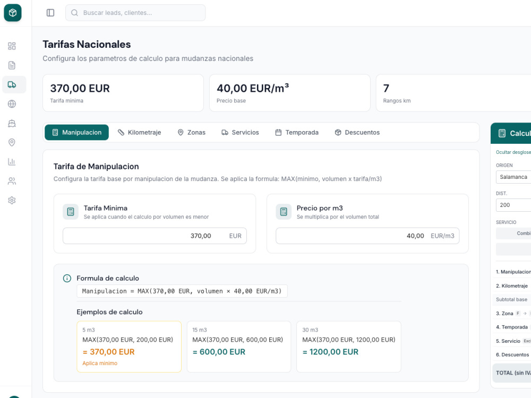
Task: Open the map pin icon in sidebar
Action: click(x=12, y=142)
